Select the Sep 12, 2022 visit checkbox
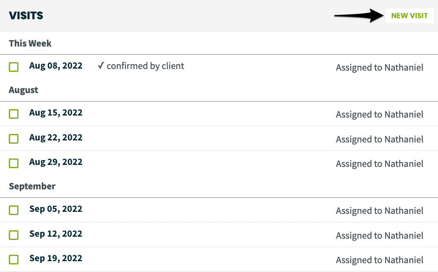Image resolution: width=438 pixels, height=272 pixels. [x=14, y=235]
